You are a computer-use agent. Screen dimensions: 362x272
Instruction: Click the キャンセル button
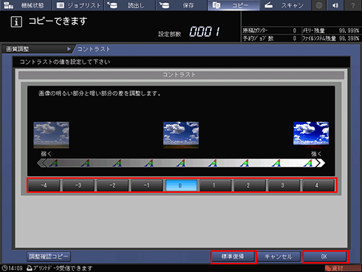coord(279,257)
